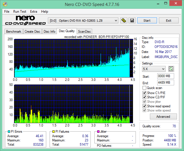Enable the Quick scan checkbox
This screenshot has width=184, height=151.
144,88
